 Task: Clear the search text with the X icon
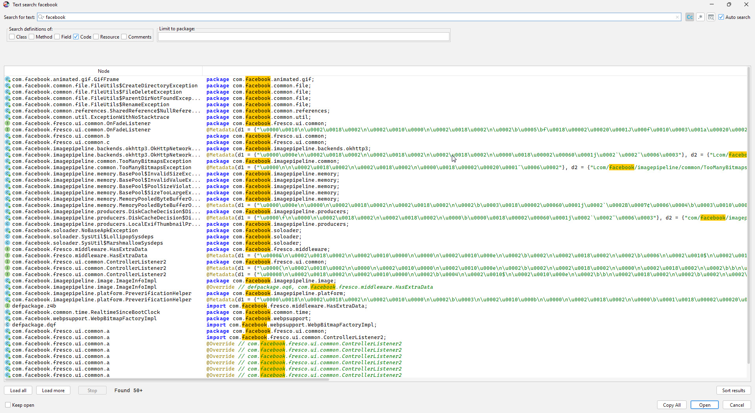click(x=677, y=17)
